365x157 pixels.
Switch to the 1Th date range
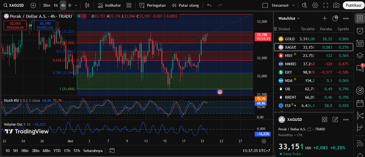click(x=67, y=151)
